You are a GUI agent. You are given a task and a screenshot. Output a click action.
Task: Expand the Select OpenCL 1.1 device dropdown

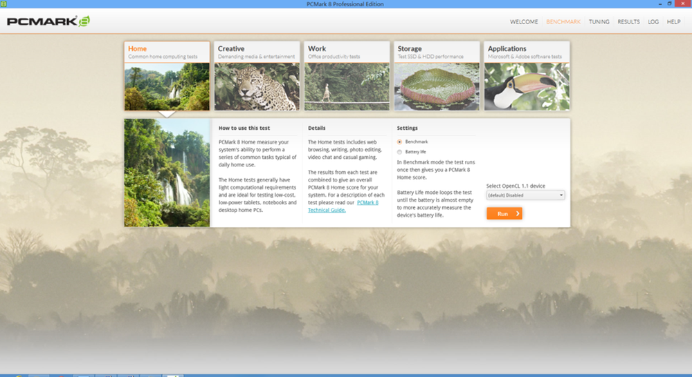tap(525, 195)
